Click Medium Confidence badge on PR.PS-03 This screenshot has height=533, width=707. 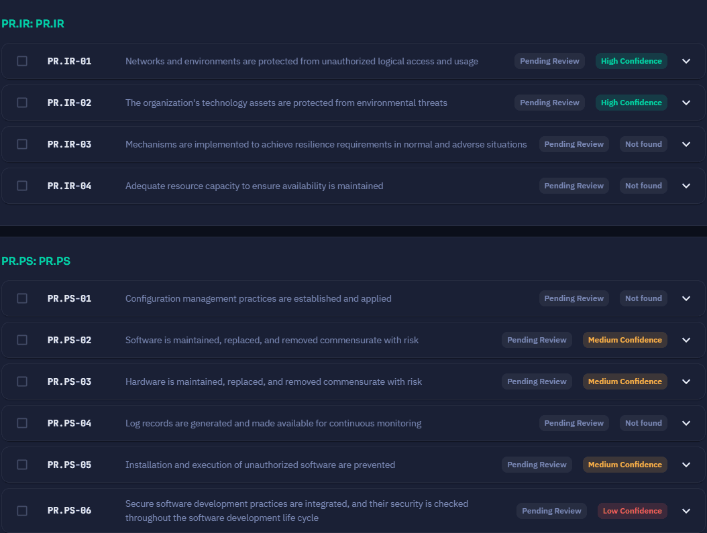[625, 381]
